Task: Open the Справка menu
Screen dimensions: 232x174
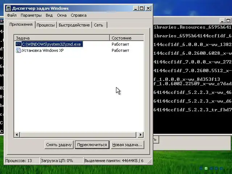Action: point(79,15)
